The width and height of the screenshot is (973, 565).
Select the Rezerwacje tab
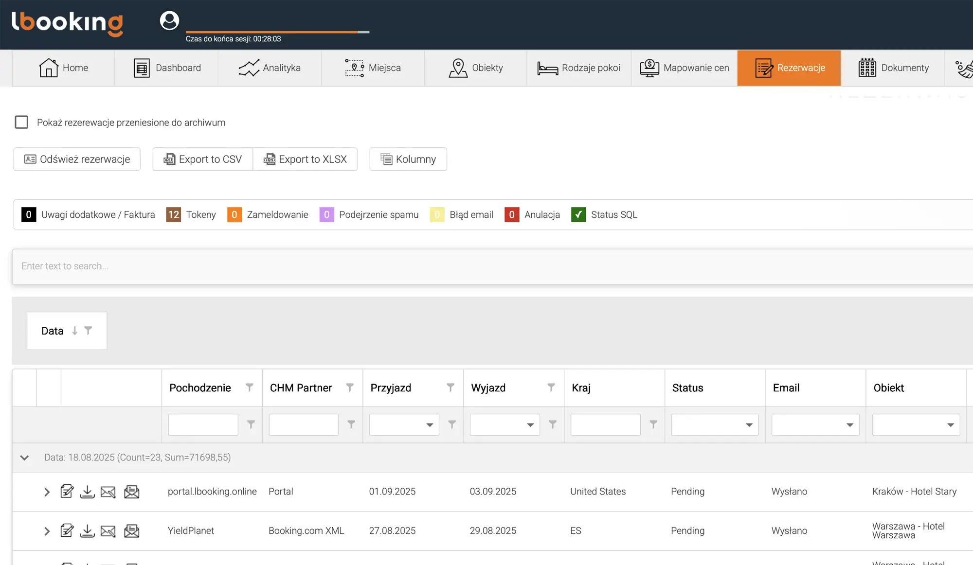[789, 68]
